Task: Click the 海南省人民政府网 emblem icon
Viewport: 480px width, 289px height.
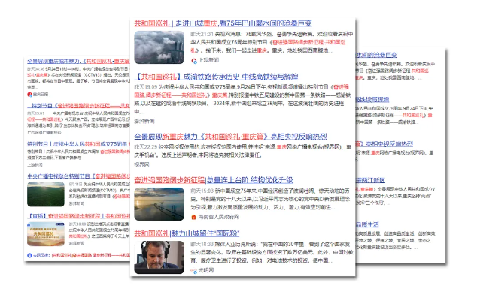Action: (x=193, y=217)
